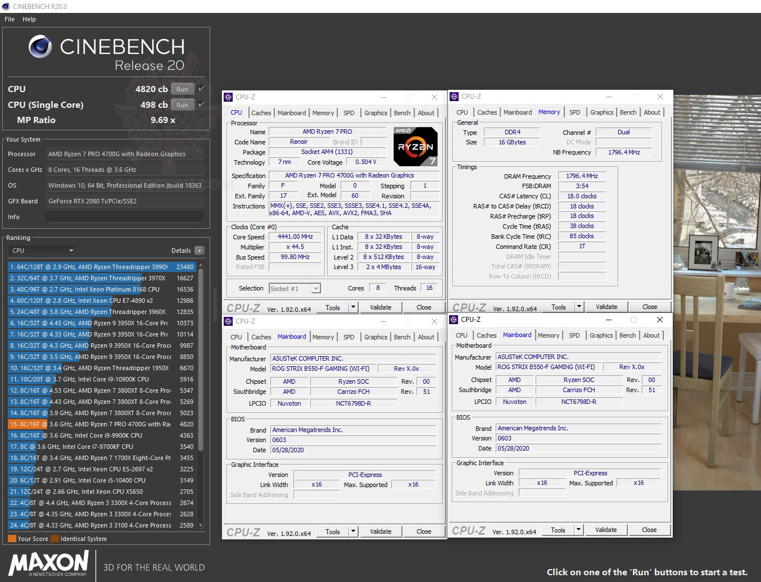Screen dimensions: 761x582
Task: Close the CPU-Z processor window using title-bar X
Action: tap(434, 97)
